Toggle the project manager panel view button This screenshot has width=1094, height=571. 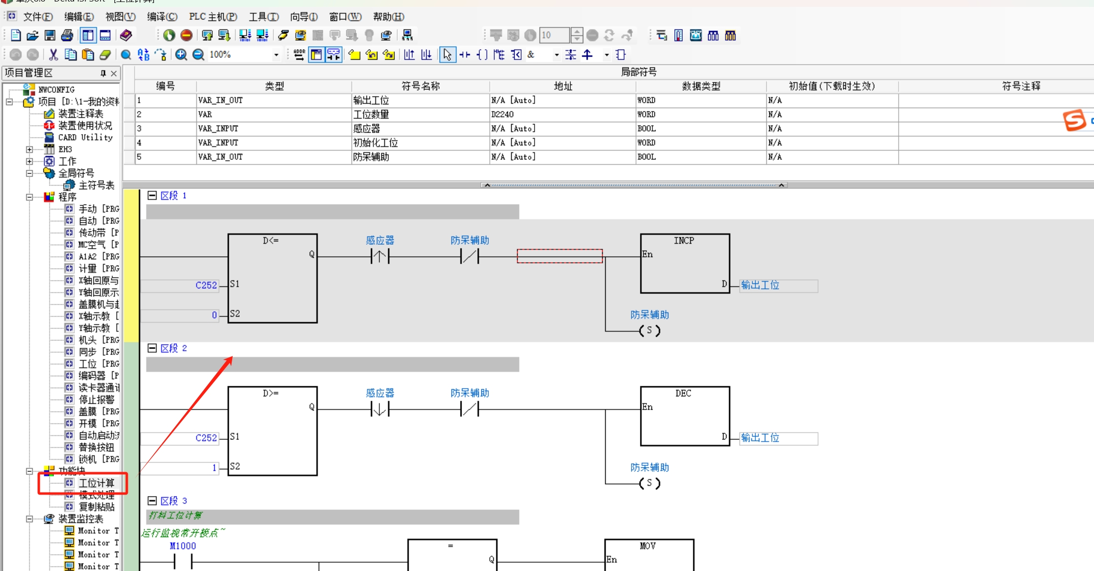coord(88,35)
